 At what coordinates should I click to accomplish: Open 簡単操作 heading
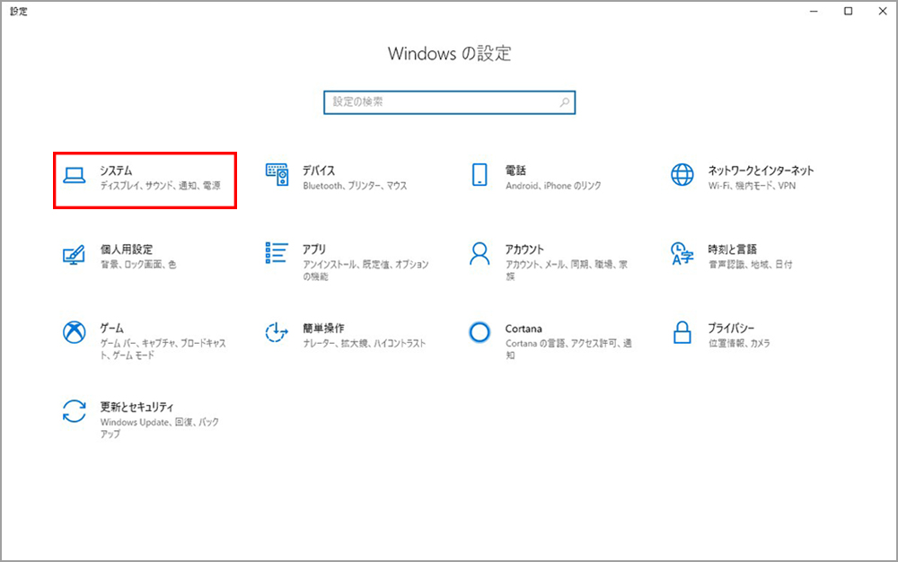point(323,329)
